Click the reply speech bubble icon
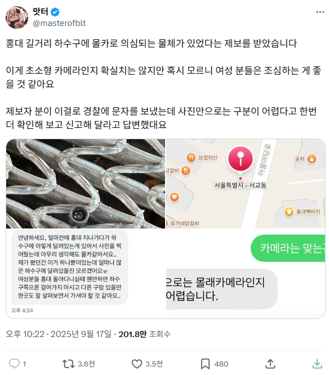 pyautogui.click(x=14, y=364)
